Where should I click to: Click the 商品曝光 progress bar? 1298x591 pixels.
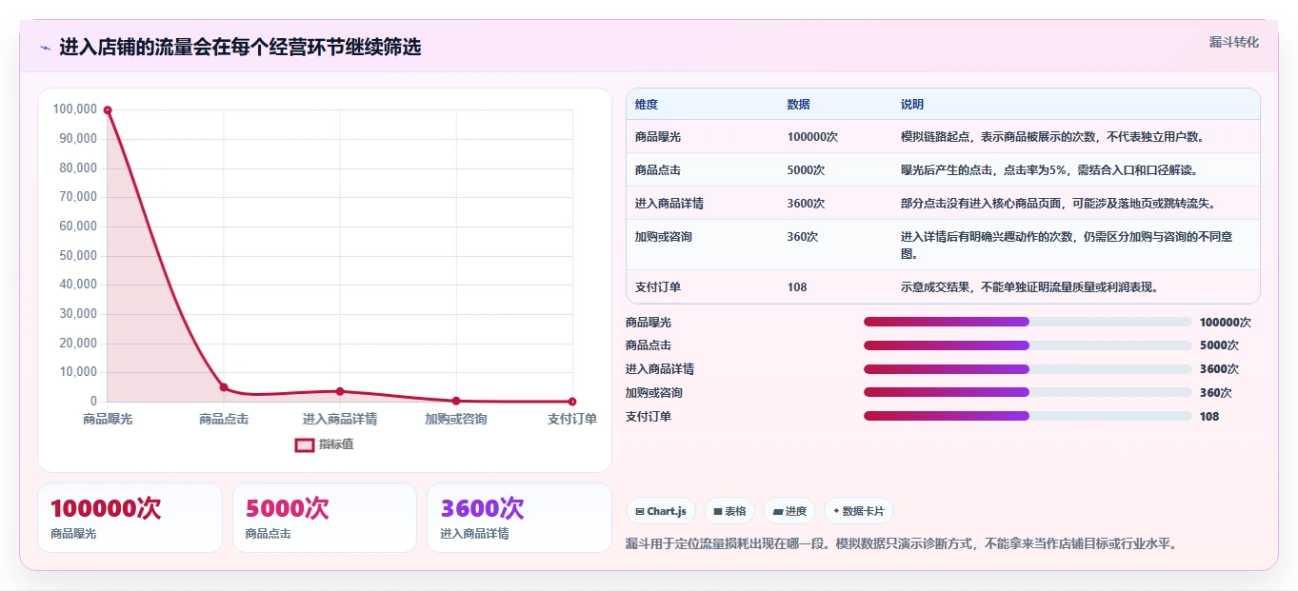1028,322
